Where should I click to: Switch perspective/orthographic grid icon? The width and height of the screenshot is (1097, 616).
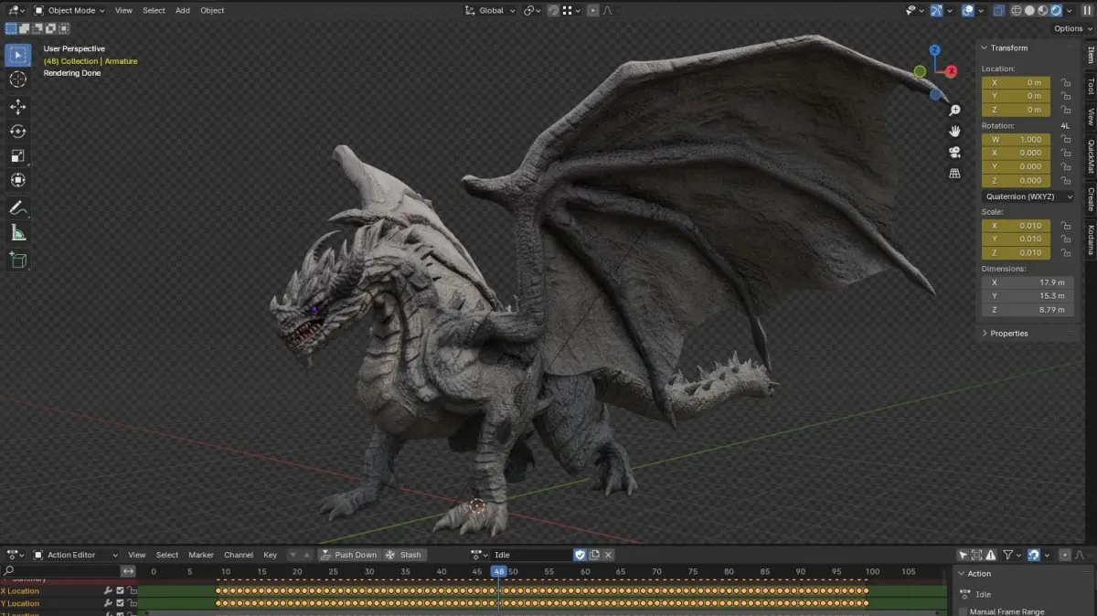click(x=954, y=173)
